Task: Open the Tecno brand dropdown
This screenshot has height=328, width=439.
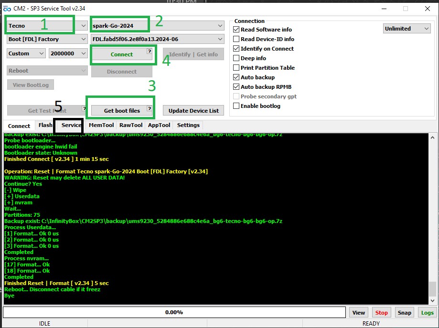Action: tap(47, 26)
